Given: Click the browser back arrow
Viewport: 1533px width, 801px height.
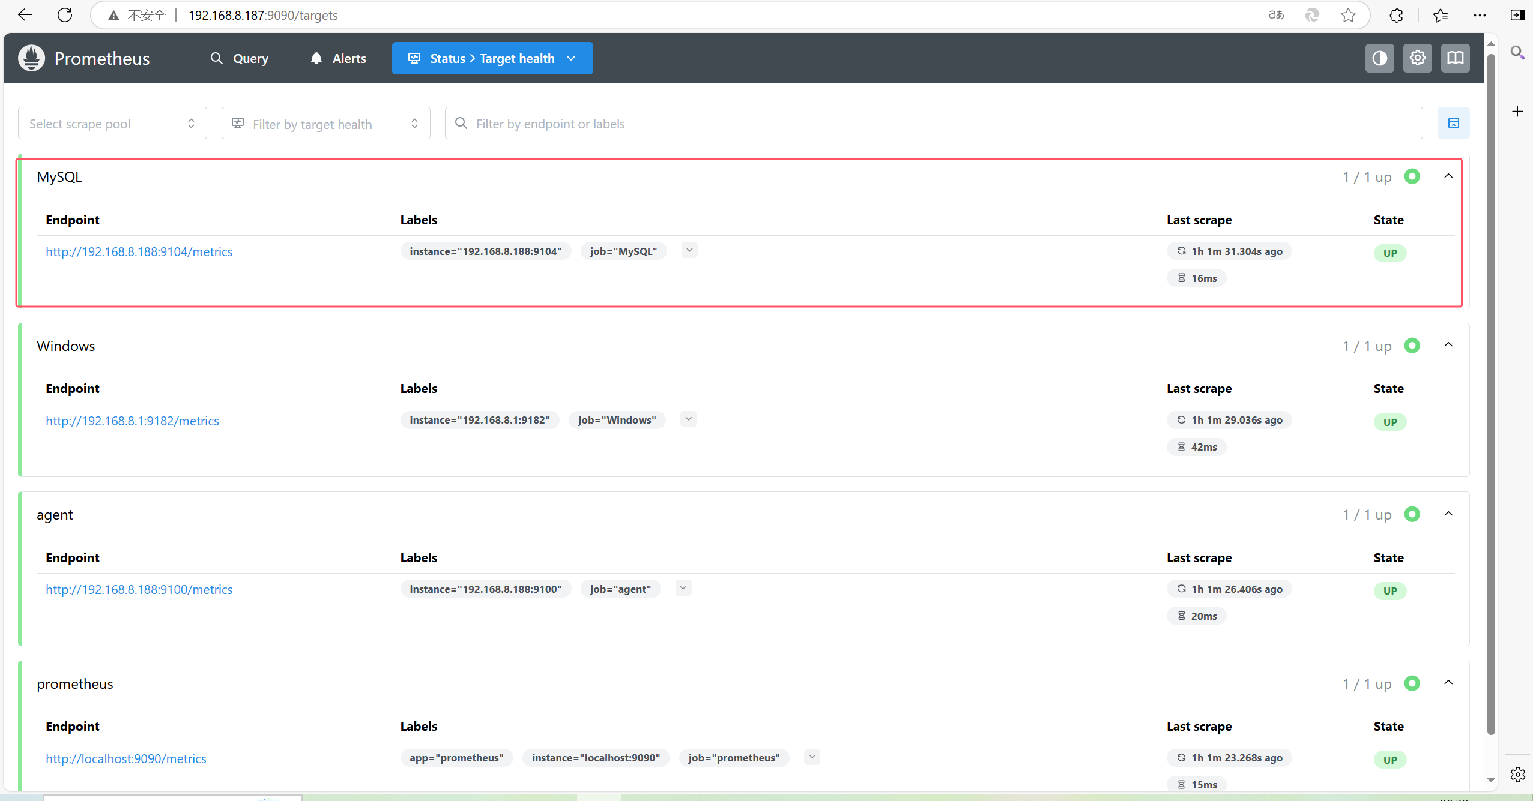Looking at the screenshot, I should click(x=25, y=15).
